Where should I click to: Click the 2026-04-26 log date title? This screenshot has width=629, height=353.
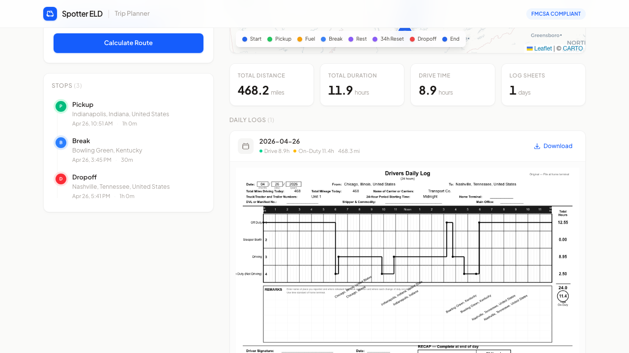tap(280, 141)
